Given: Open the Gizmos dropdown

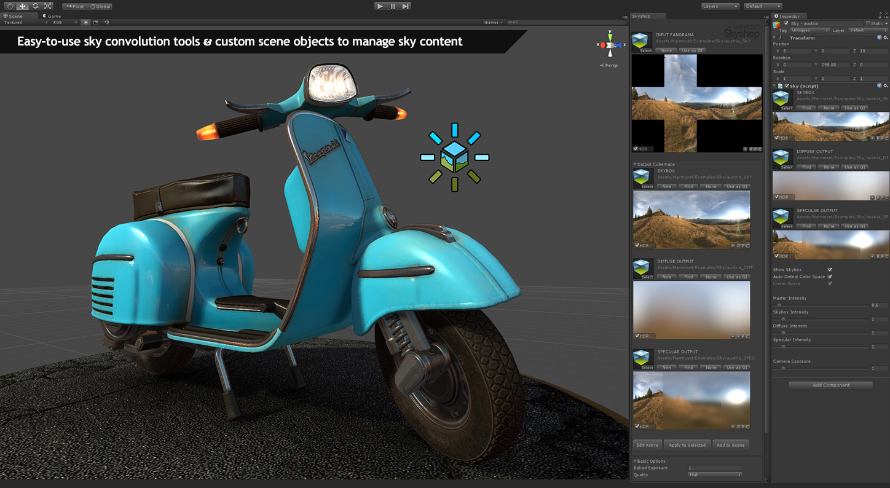Looking at the screenshot, I should 493,22.
